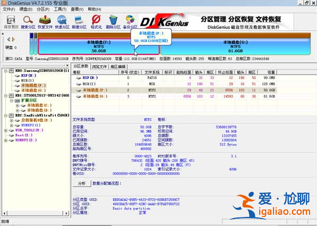
Task: Select the ESP (H:) row in partition table
Action: 174,78
